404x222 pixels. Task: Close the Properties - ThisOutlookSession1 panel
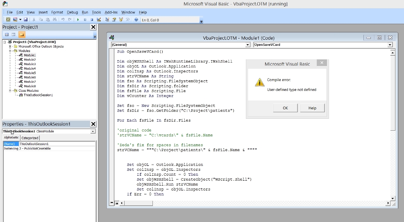tap(93, 124)
